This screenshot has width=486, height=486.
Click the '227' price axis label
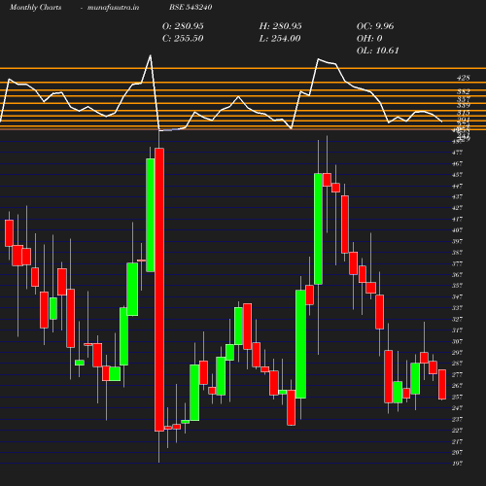coord(457,431)
